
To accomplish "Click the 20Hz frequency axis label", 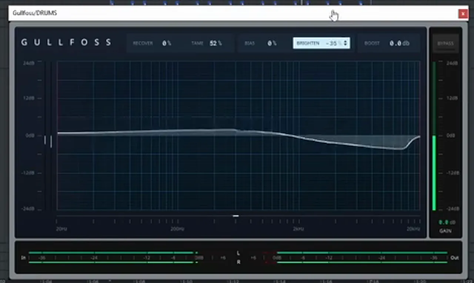I will (x=62, y=229).
